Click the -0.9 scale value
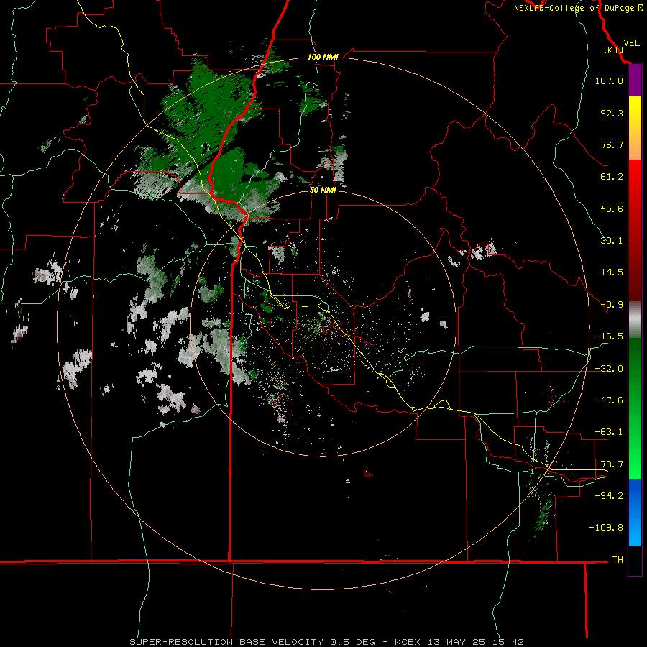Image resolution: width=647 pixels, height=647 pixels. [612, 305]
